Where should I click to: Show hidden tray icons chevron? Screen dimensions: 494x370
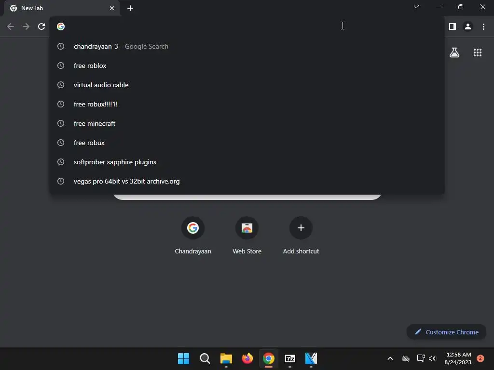coord(390,358)
